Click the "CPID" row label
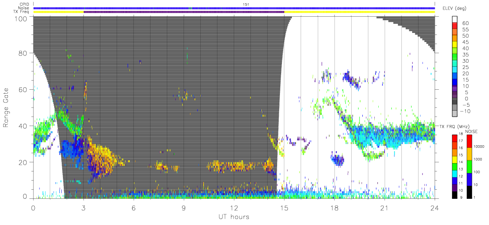The height and width of the screenshot is (225, 489). (25, 4)
